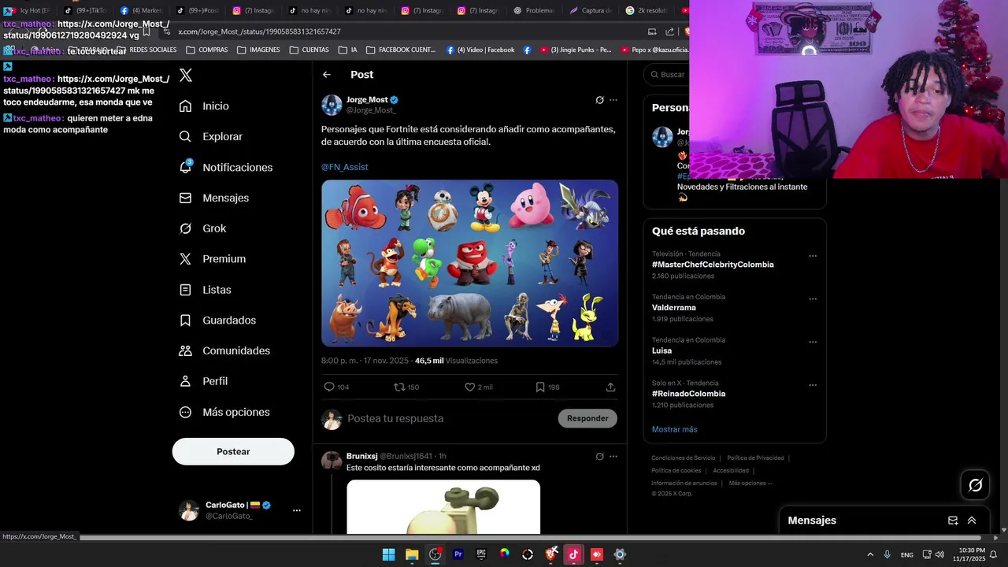Open CarloGato account menu dots
Screen dimensions: 1008x567
[x=297, y=510]
